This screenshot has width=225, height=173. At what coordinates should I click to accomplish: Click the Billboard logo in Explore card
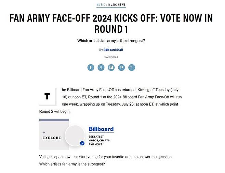pos(101,129)
